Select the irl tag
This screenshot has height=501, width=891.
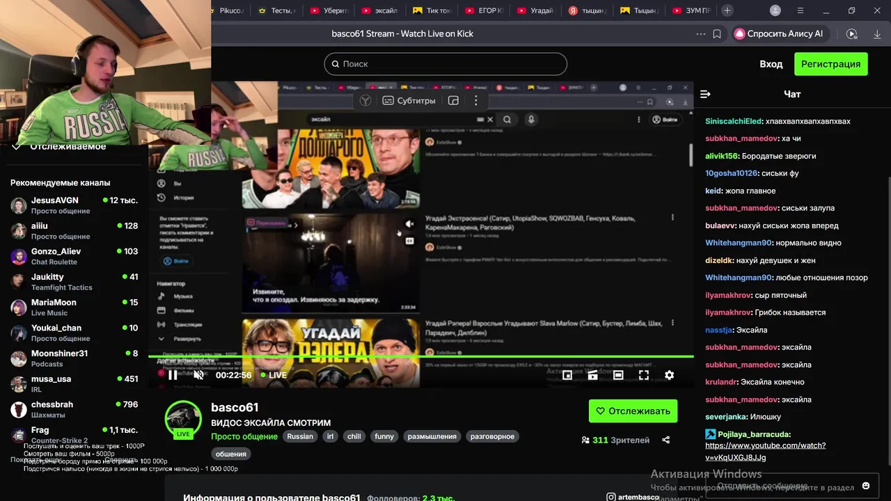coord(330,436)
